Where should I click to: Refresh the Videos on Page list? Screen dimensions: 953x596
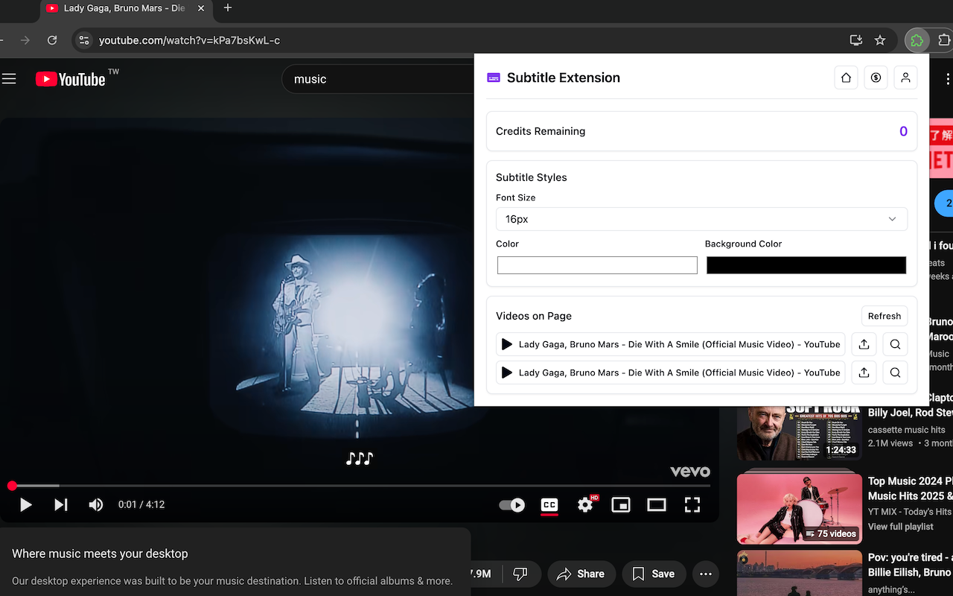tap(885, 316)
